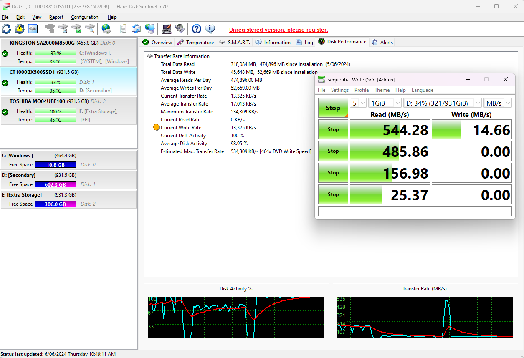Click the disk with clock toolbar icon
This screenshot has height=358, width=524.
(63, 29)
